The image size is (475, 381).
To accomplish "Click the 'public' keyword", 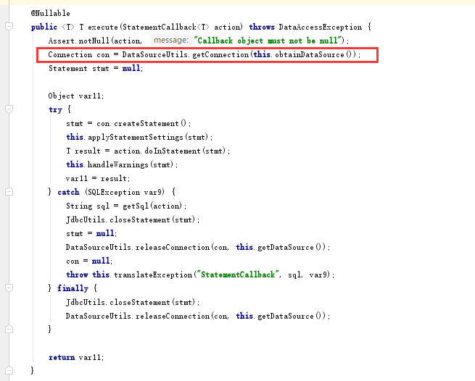I will 44,28.
